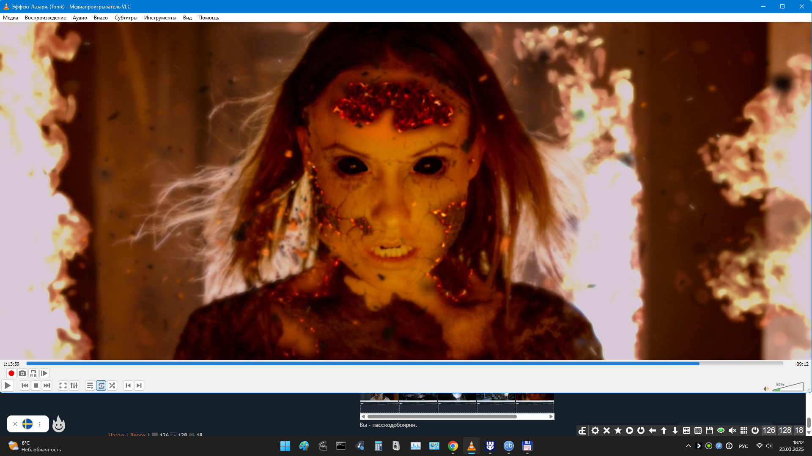This screenshot has height=456, width=812.
Task: Open the Помощь menu
Action: [x=208, y=18]
